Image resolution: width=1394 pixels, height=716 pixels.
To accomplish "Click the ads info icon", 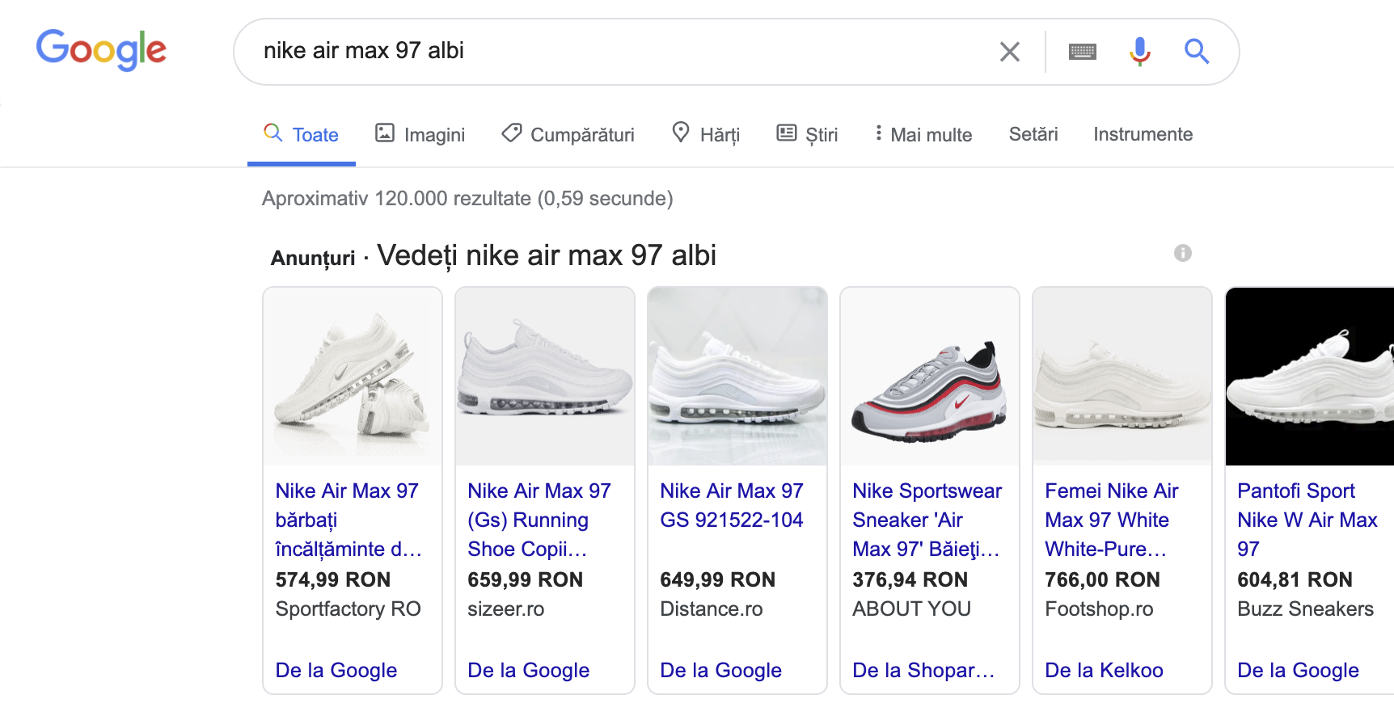I will click(1182, 253).
